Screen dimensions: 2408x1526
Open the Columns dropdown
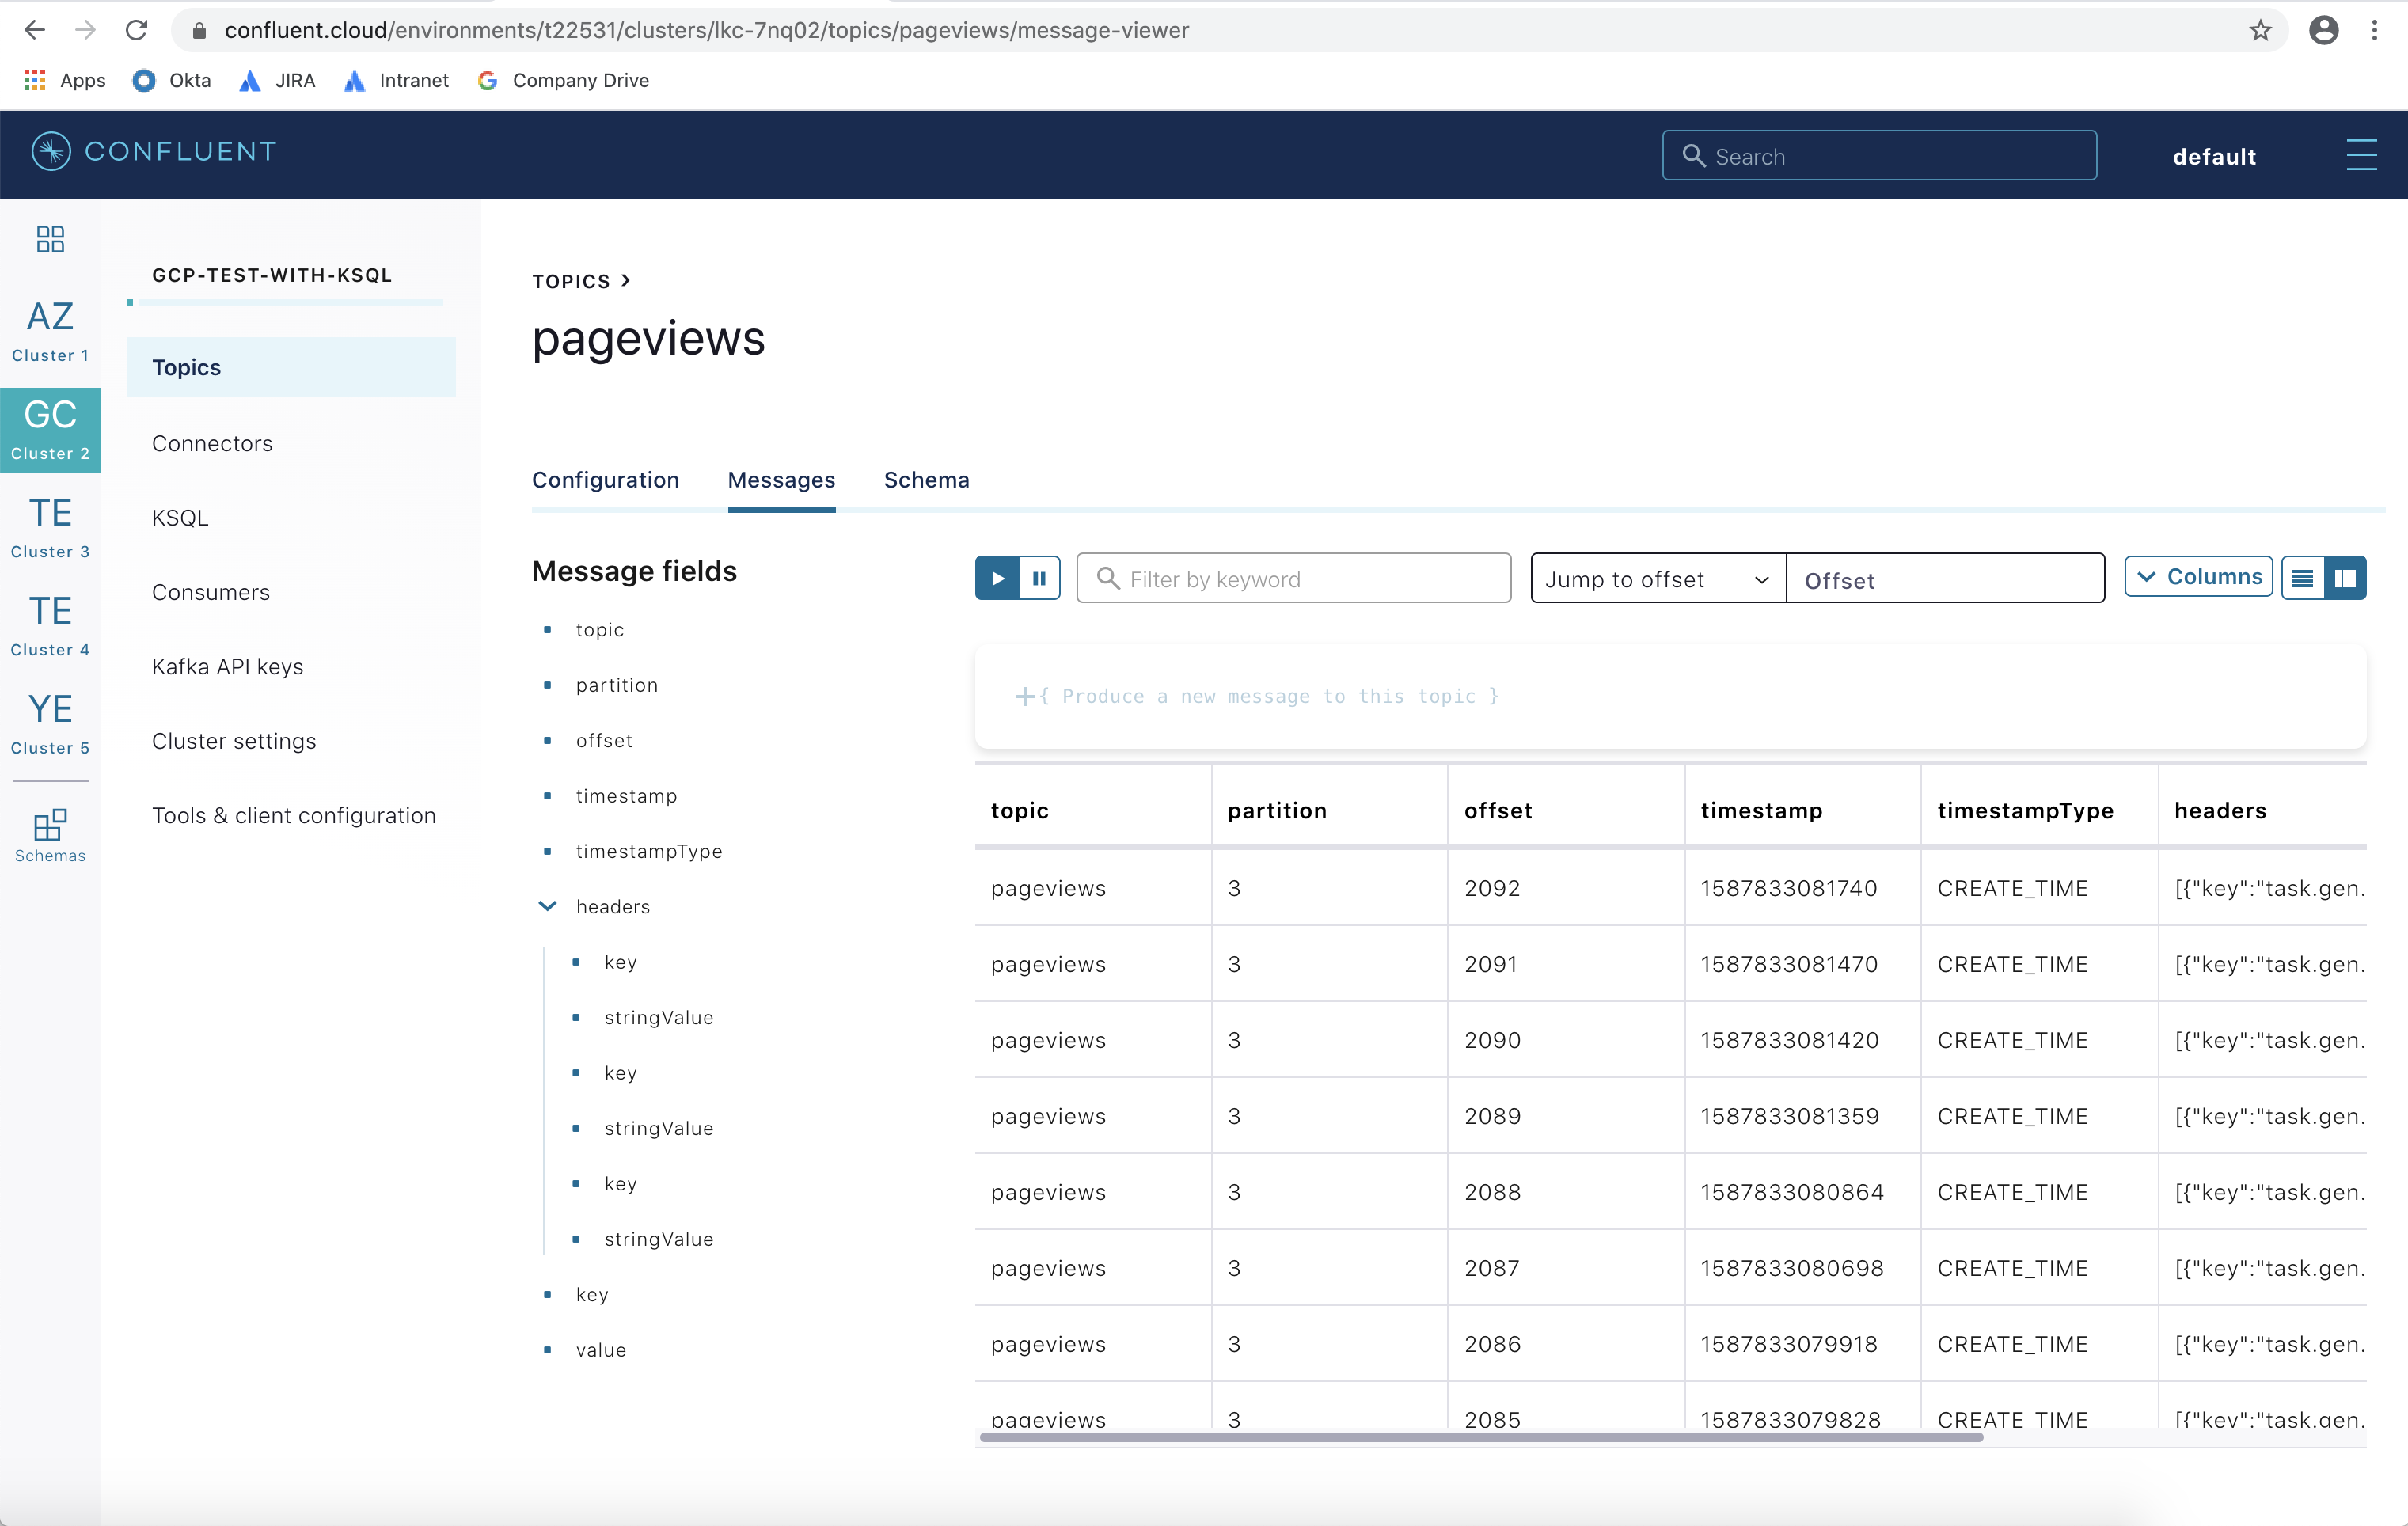(2198, 577)
